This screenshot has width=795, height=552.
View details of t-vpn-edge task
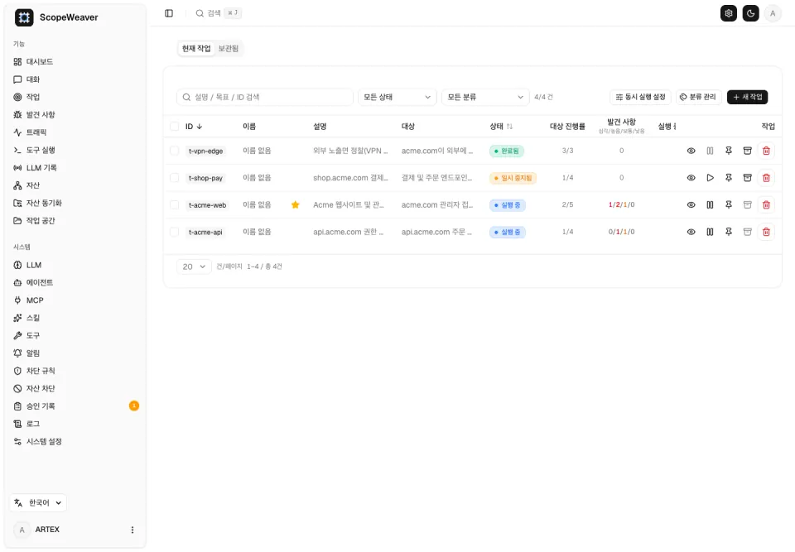coord(691,151)
